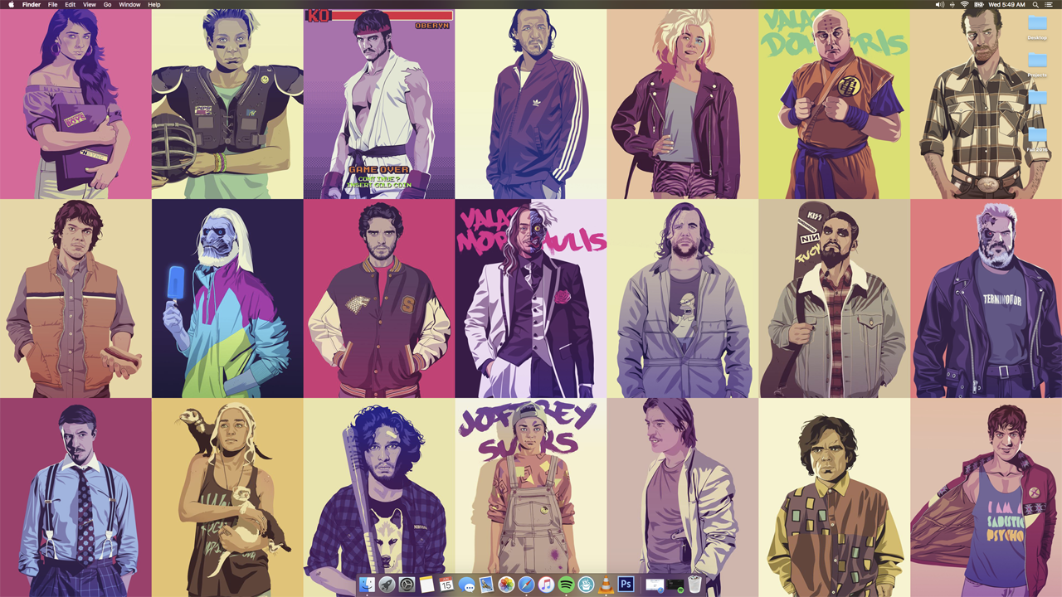
Task: Open the Help menu
Action: 154,4
